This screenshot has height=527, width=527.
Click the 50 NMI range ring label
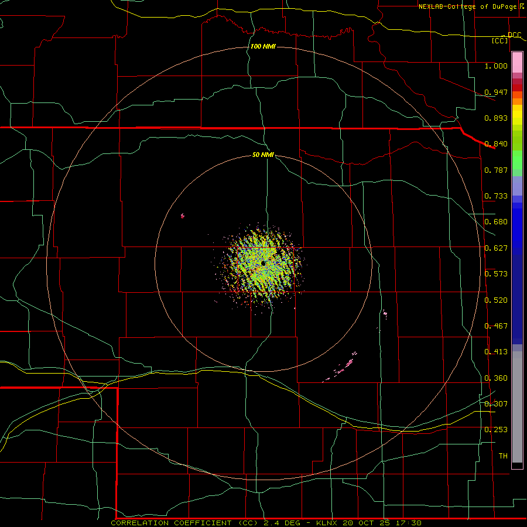coord(263,155)
